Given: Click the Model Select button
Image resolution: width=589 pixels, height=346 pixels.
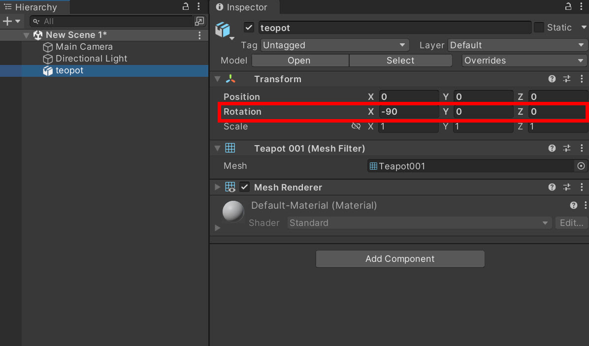Looking at the screenshot, I should coord(400,61).
